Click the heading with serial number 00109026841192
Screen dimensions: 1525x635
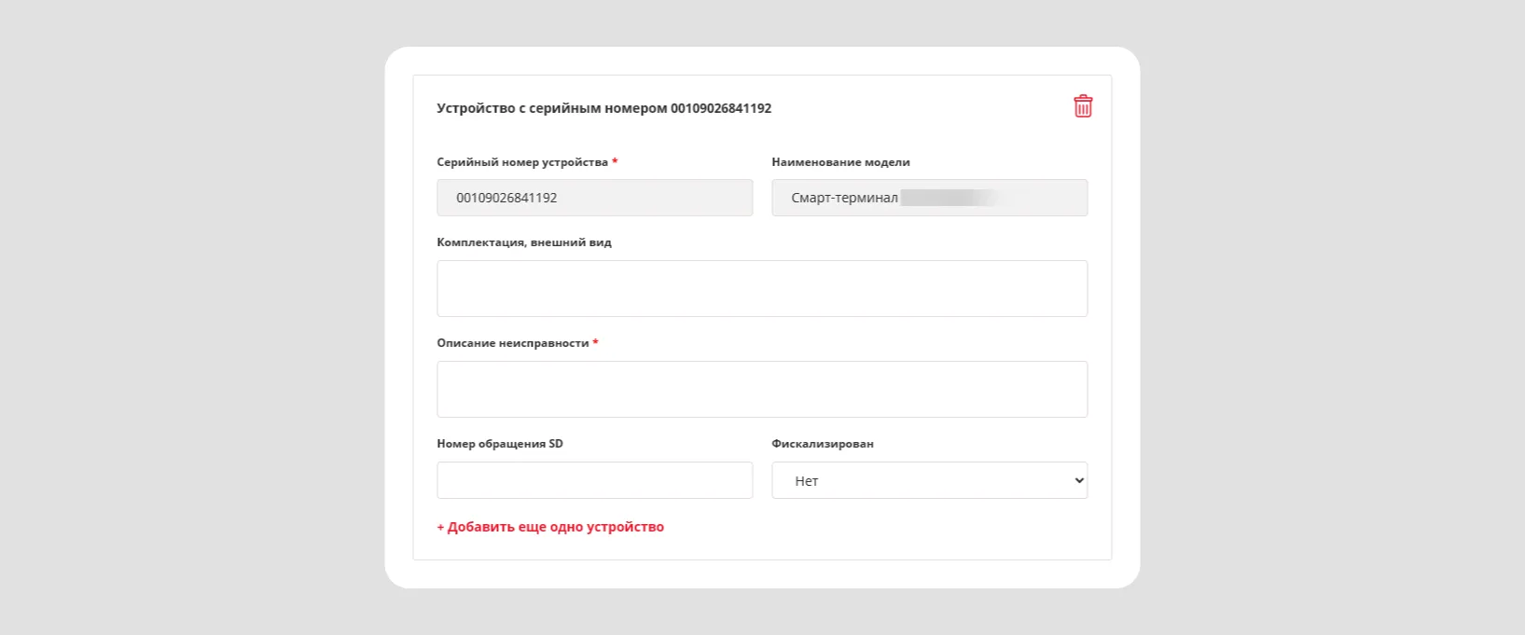[x=604, y=108]
